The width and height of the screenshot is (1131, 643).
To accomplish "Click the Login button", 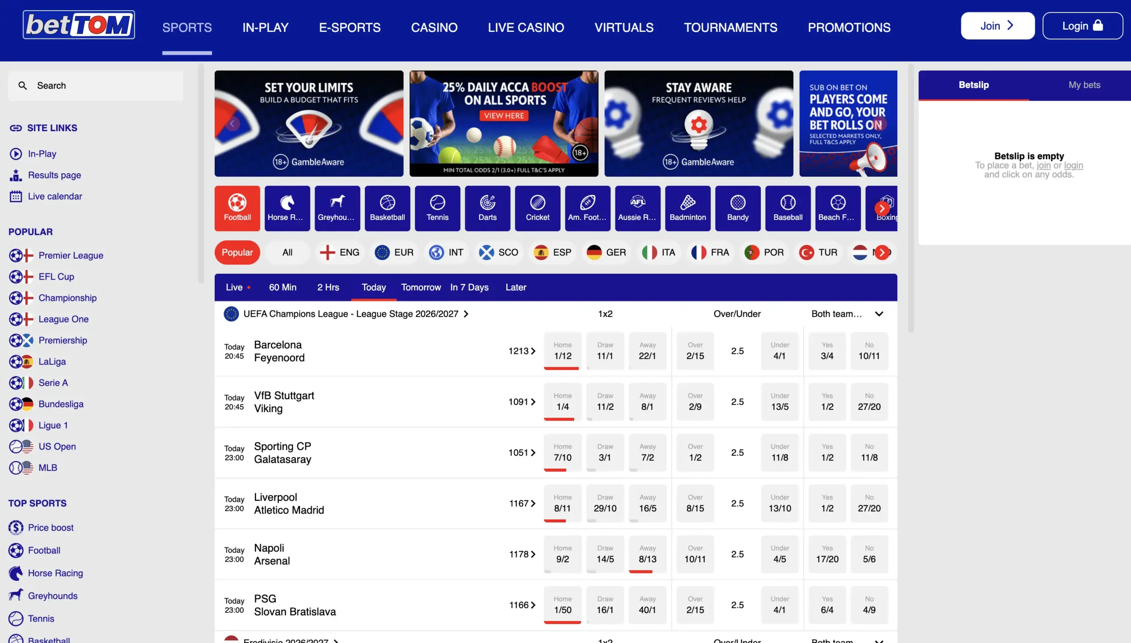I will coord(1082,26).
